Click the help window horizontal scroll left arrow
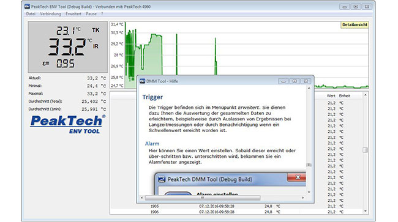 (x=142, y=198)
